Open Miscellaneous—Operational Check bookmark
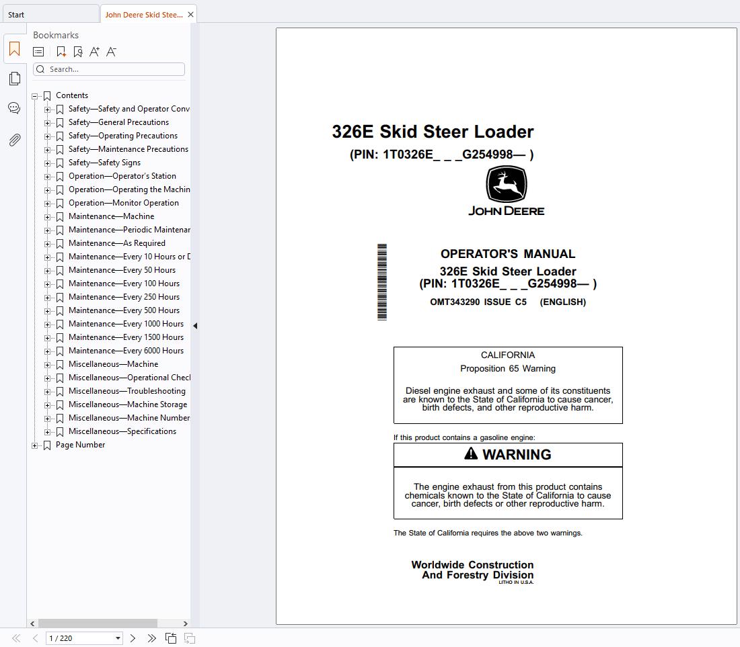Screen dimensions: 740x647 click(129, 378)
